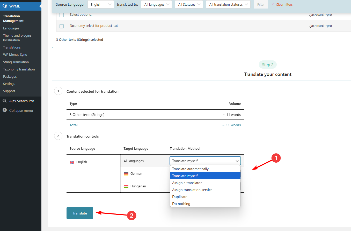
Task: Pick 'Duplicate' in the translation method list
Action: pyautogui.click(x=180, y=197)
